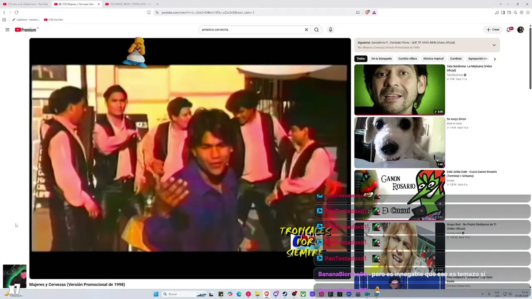This screenshot has width=532, height=299.
Task: Open the YouTube guide hamburger menu
Action: click(7, 29)
